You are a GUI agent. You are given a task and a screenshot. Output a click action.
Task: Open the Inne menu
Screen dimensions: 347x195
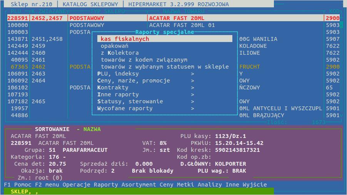[x=232, y=185]
